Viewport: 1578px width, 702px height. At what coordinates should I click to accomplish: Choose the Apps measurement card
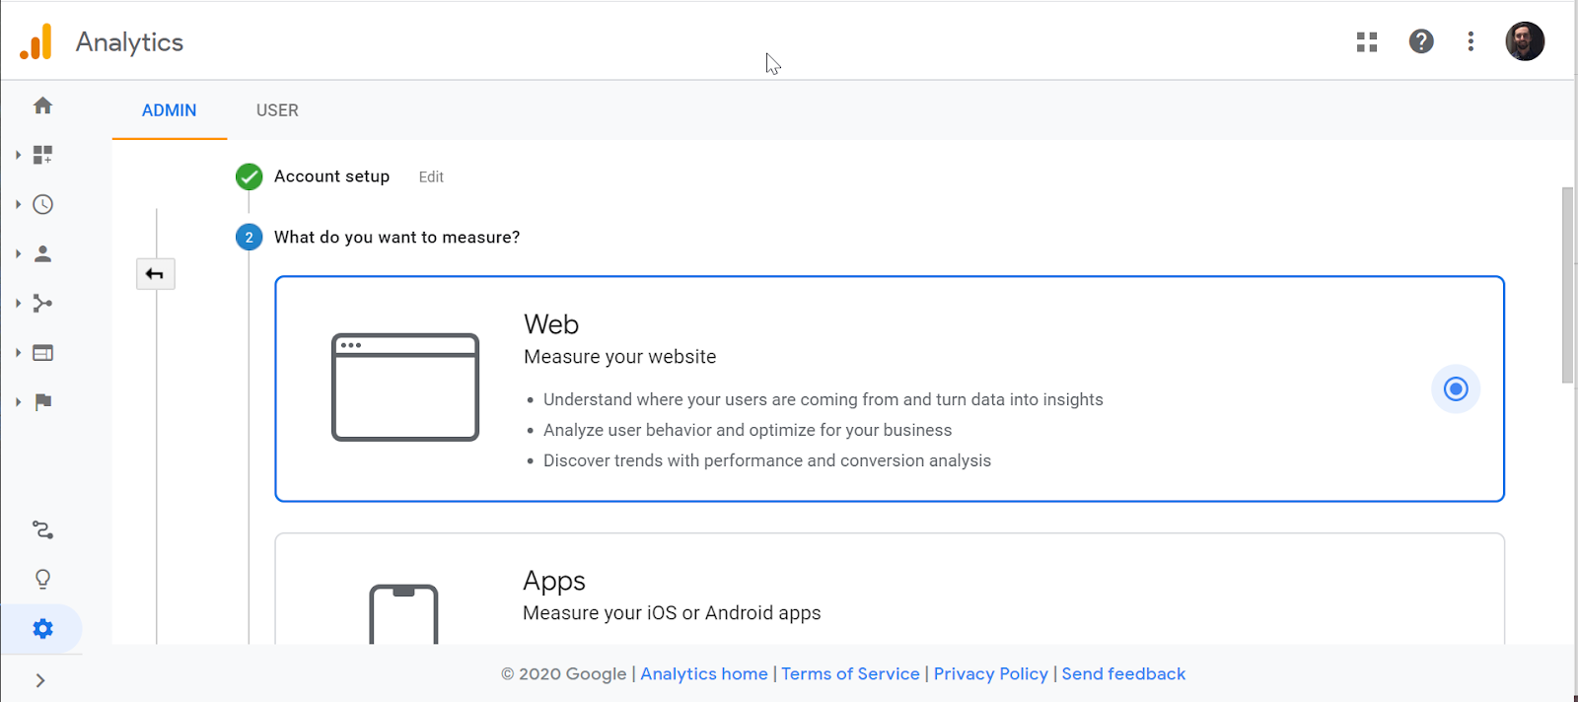click(889, 592)
